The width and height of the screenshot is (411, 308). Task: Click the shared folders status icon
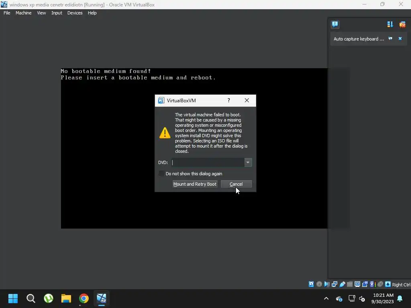[350, 284]
